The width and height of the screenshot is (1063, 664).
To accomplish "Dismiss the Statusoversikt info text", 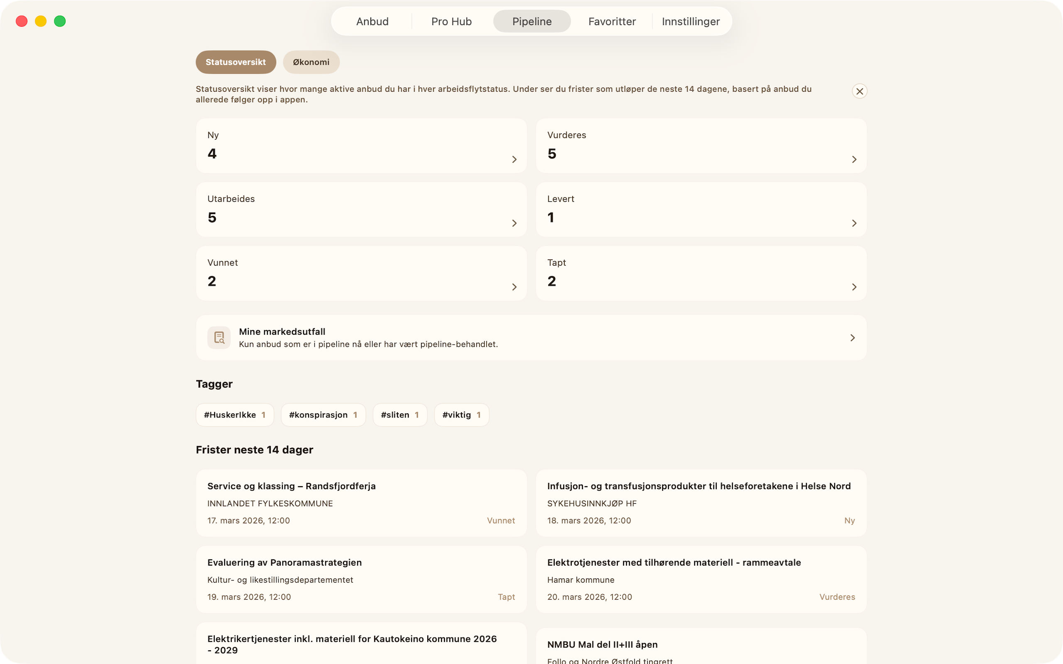I will pyautogui.click(x=859, y=91).
